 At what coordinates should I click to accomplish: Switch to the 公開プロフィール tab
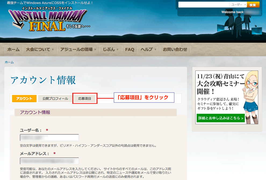tap(55, 98)
